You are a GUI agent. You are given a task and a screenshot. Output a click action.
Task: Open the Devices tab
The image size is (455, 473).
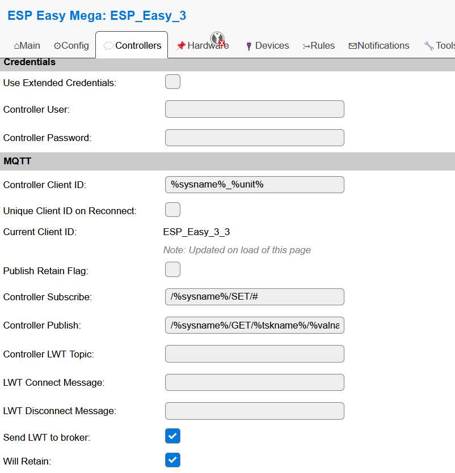click(268, 45)
